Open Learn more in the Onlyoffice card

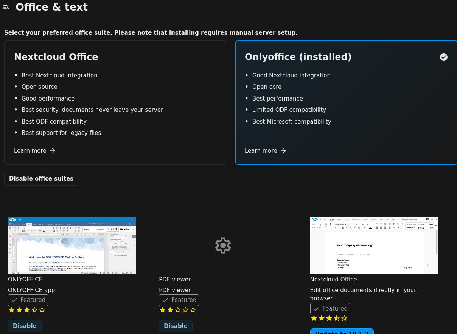click(266, 151)
